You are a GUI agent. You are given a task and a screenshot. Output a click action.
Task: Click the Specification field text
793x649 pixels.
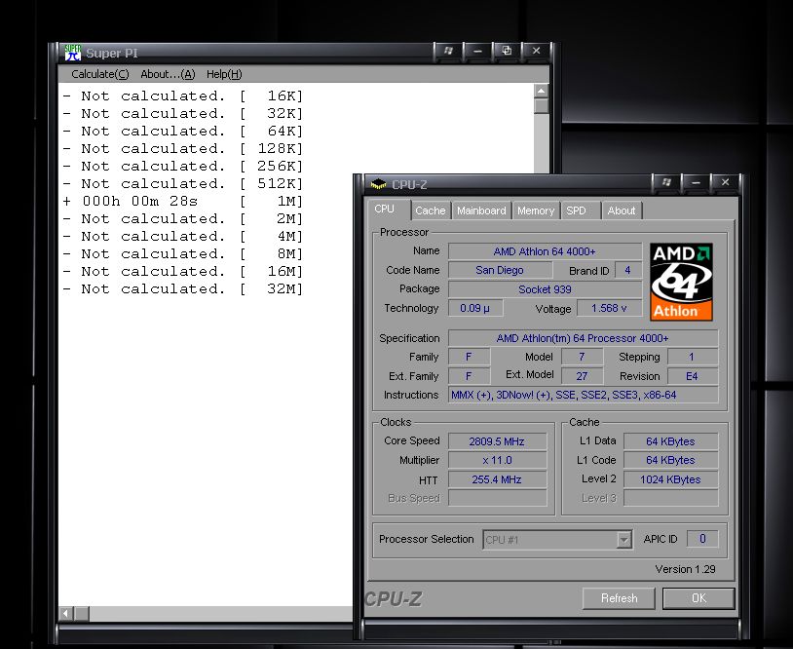583,338
